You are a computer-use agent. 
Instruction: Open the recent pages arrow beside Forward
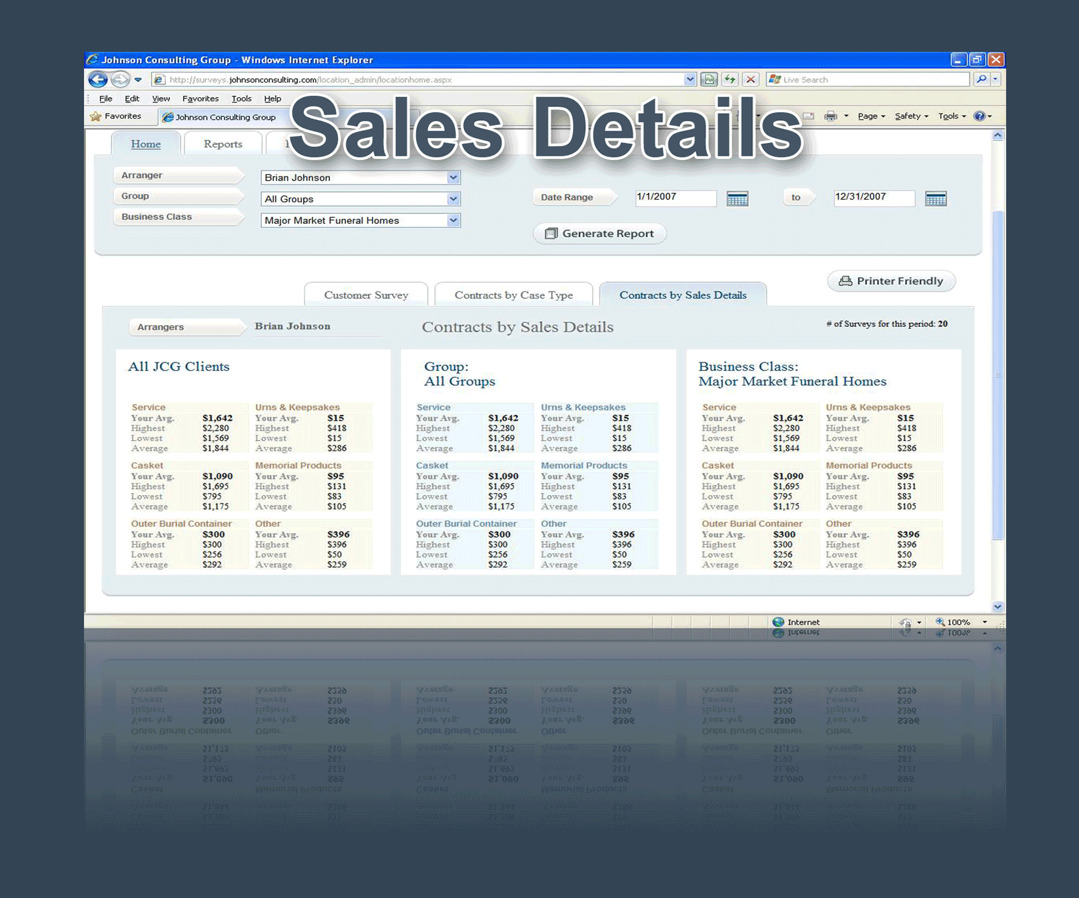point(138,79)
